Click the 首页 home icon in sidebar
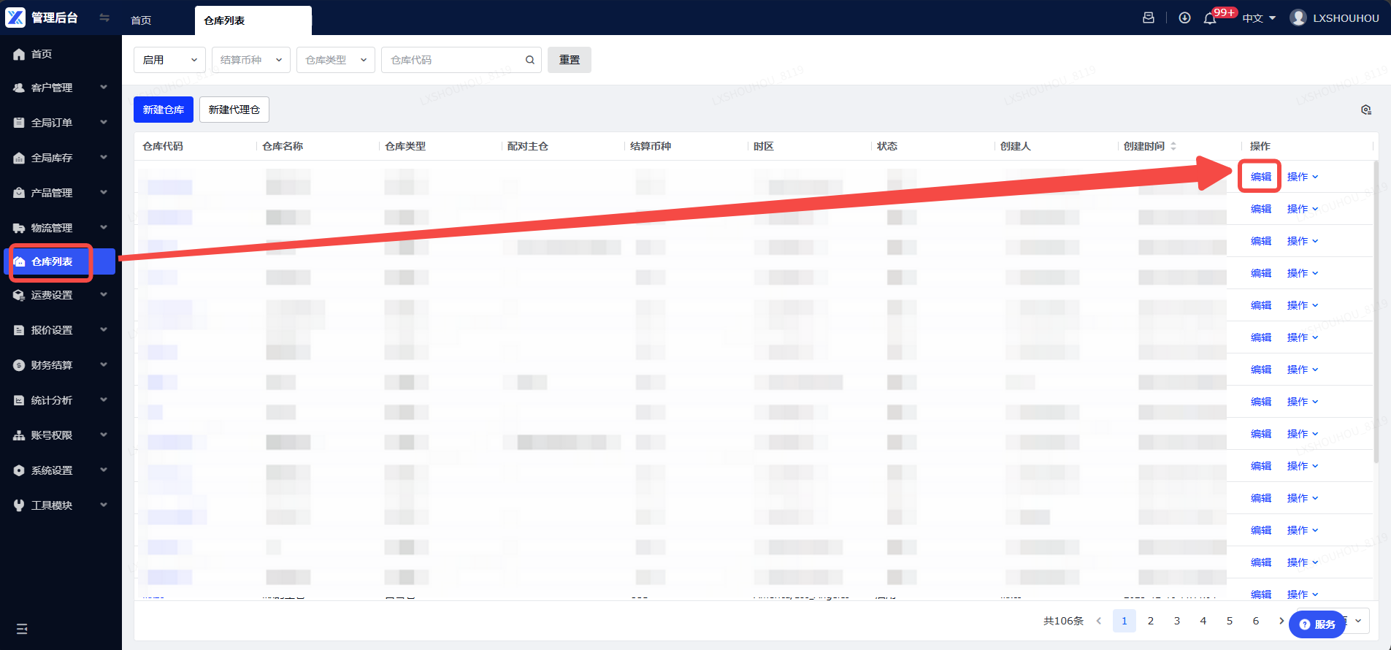This screenshot has height=650, width=1391. tap(19, 54)
